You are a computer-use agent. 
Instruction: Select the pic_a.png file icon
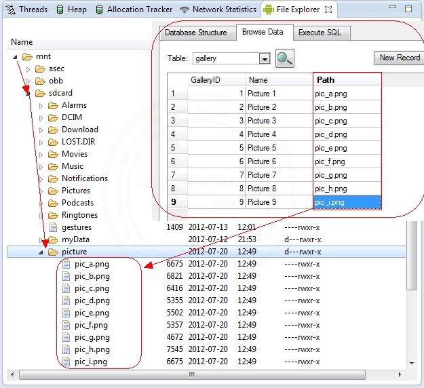(x=66, y=264)
